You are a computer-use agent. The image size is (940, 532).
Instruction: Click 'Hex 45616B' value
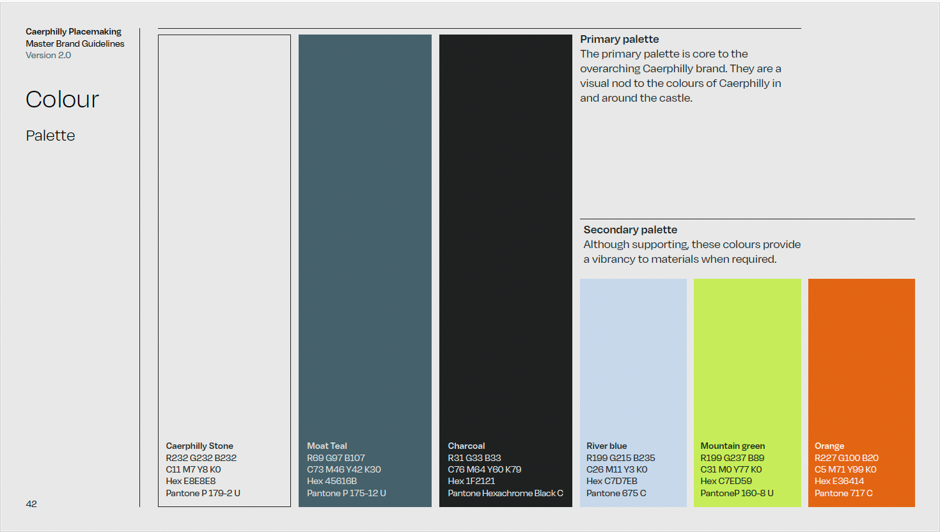point(332,481)
